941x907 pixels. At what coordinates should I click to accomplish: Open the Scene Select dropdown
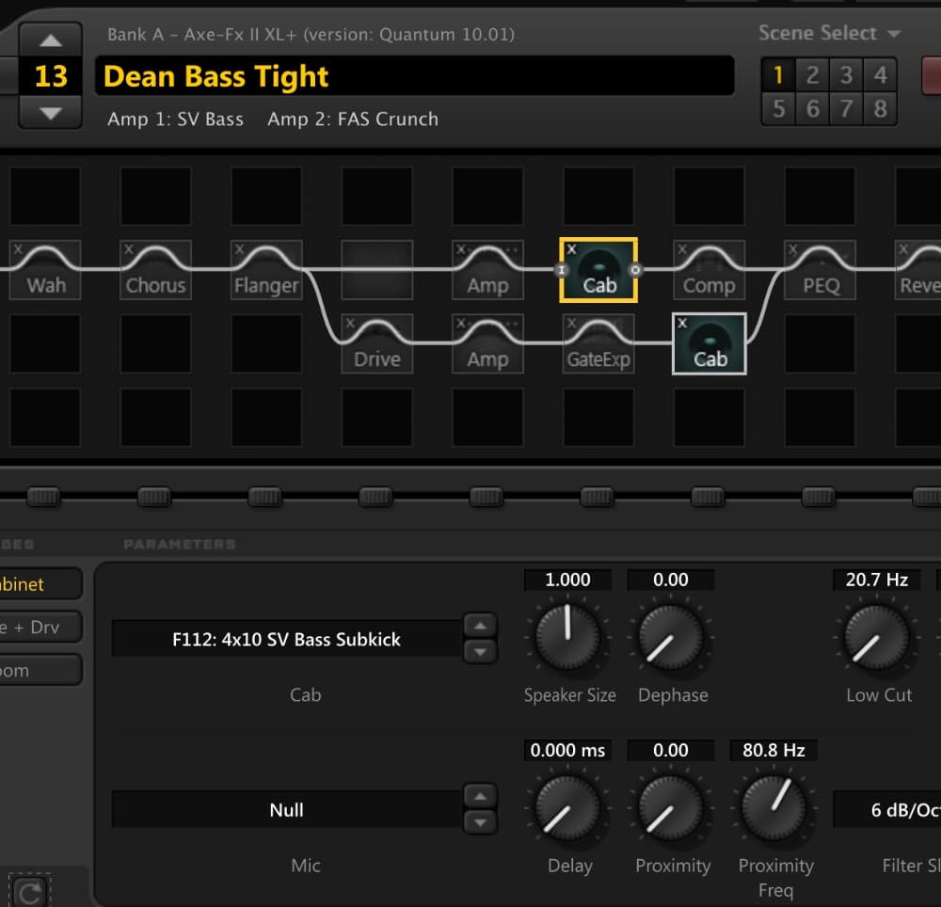[829, 33]
